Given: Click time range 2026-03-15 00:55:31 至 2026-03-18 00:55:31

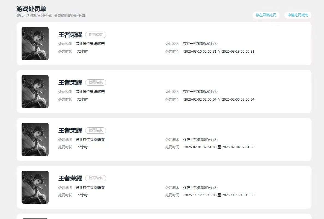Looking at the screenshot, I should (x=219, y=51).
